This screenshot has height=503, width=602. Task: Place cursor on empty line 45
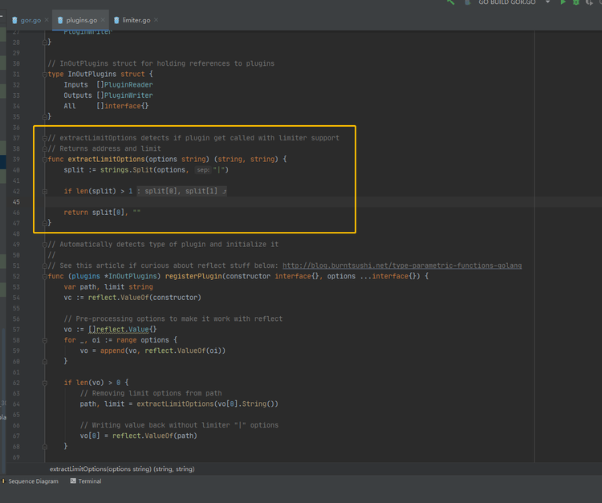[x=201, y=202]
